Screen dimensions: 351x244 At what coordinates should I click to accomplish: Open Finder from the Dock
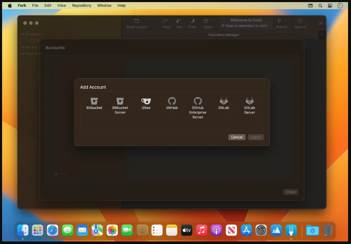pos(23,230)
